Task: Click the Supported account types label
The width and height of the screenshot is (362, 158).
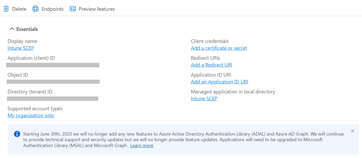Action: (x=35, y=108)
